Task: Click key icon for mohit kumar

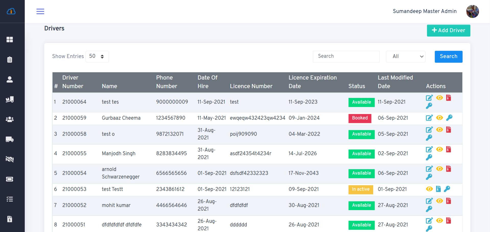Action: pos(429,209)
